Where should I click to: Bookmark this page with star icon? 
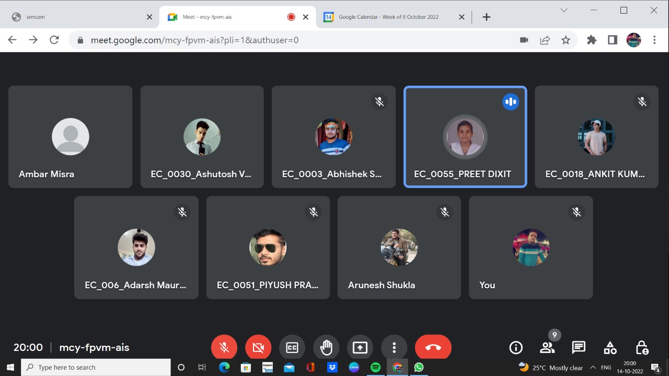tap(566, 40)
